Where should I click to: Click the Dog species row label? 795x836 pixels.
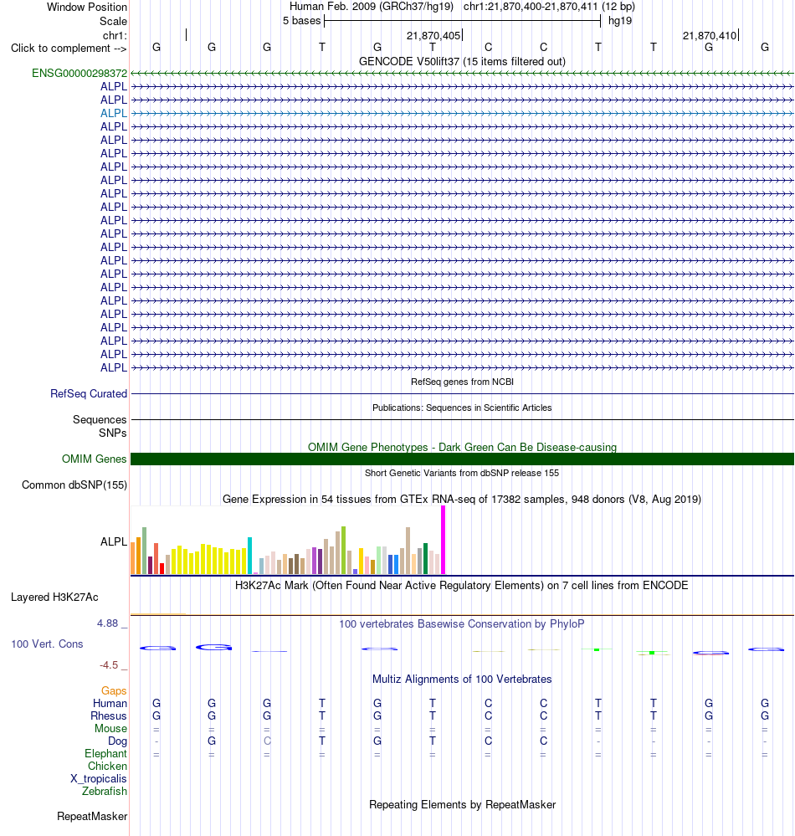click(117, 741)
